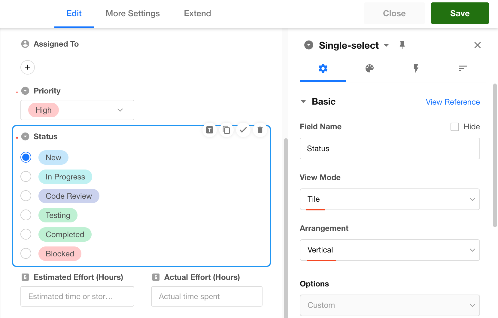Check the Hide field checkbox
This screenshot has width=498, height=318.
click(x=455, y=127)
